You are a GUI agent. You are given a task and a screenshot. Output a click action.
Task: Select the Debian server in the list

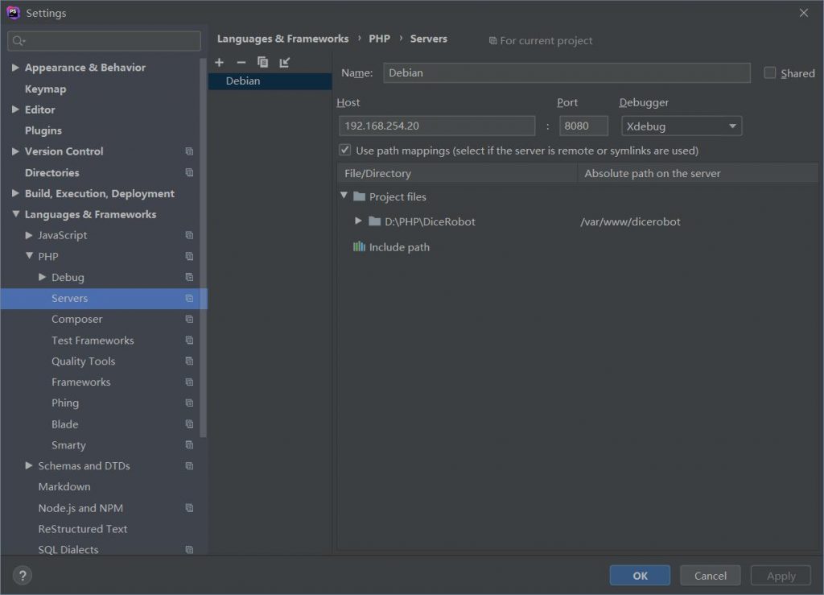point(270,81)
